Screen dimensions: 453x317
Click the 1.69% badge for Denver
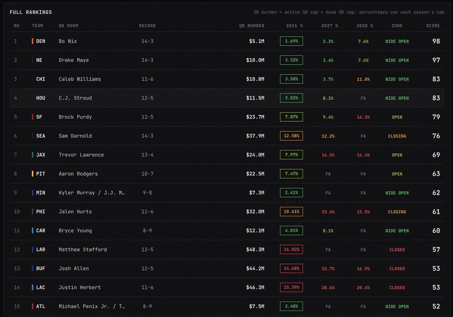(x=291, y=41)
